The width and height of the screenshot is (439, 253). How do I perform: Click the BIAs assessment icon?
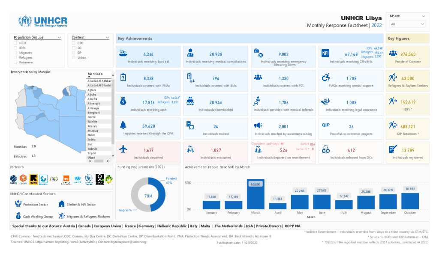[x=190, y=77]
